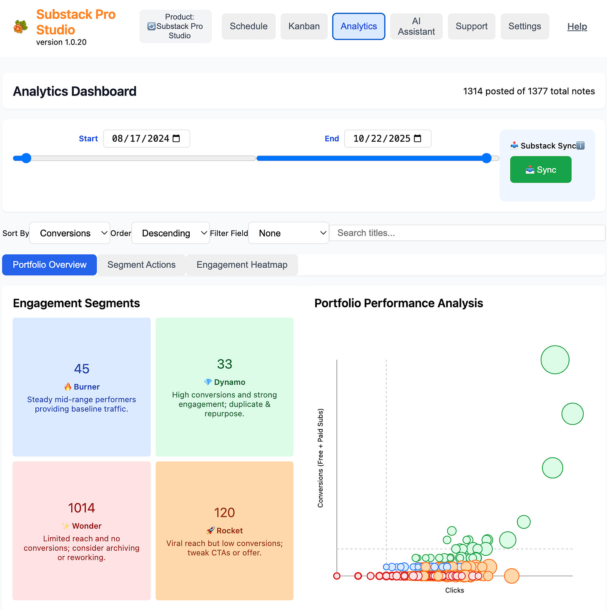Open the Sort By Conversions dropdown
The image size is (607, 610).
70,233
